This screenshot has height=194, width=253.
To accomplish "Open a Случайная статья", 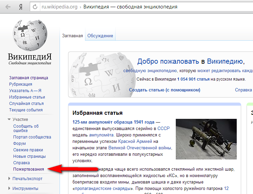I will (26, 104).
